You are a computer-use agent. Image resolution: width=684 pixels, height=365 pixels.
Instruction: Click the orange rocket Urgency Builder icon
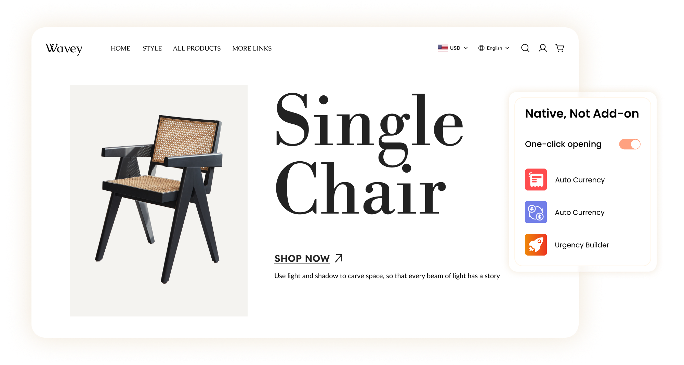pos(536,245)
